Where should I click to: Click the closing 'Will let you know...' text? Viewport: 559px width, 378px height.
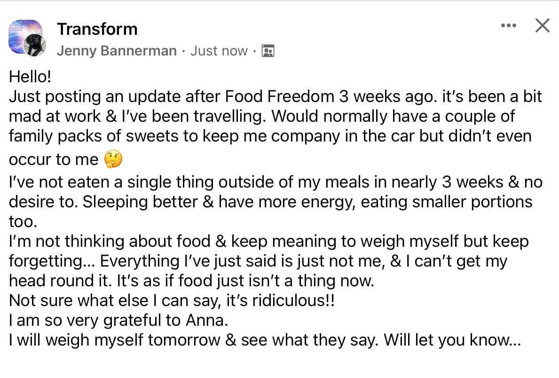click(452, 340)
